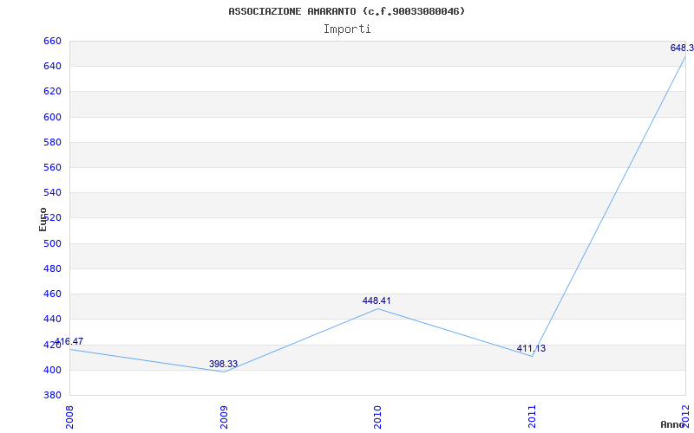This screenshot has height=433, width=694.
Task: Click the 600 y-axis value
Action: tap(52, 117)
